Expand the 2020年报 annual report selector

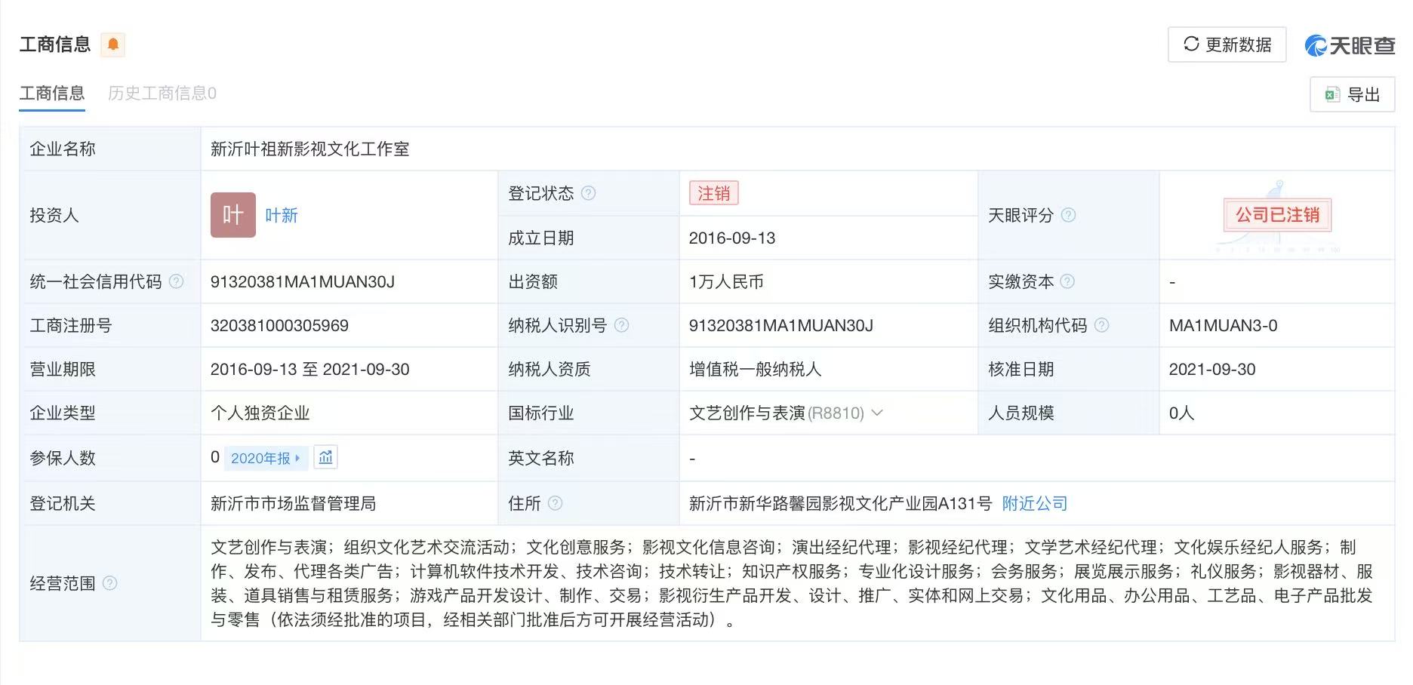tap(266, 458)
